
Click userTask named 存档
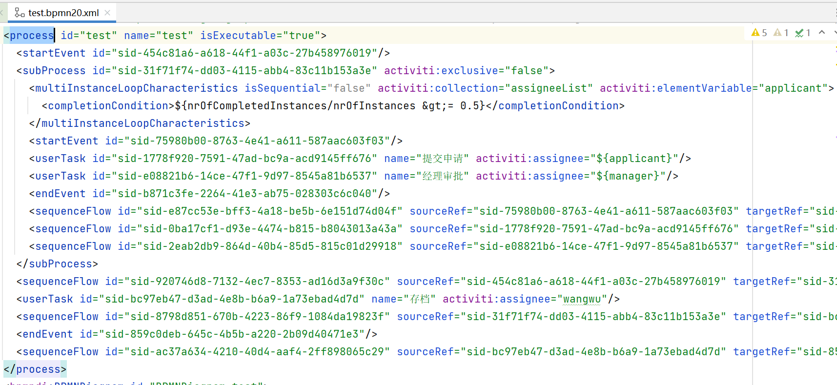pos(318,299)
